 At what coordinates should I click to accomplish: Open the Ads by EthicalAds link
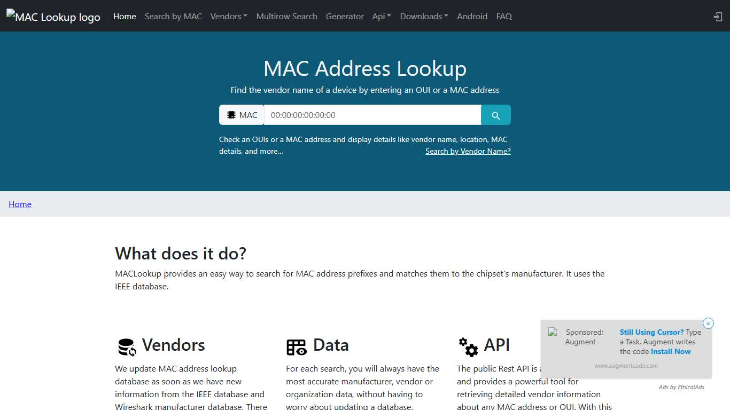681,387
